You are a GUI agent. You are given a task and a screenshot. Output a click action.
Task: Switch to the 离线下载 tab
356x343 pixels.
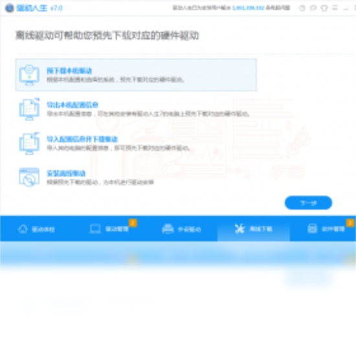[x=254, y=229]
